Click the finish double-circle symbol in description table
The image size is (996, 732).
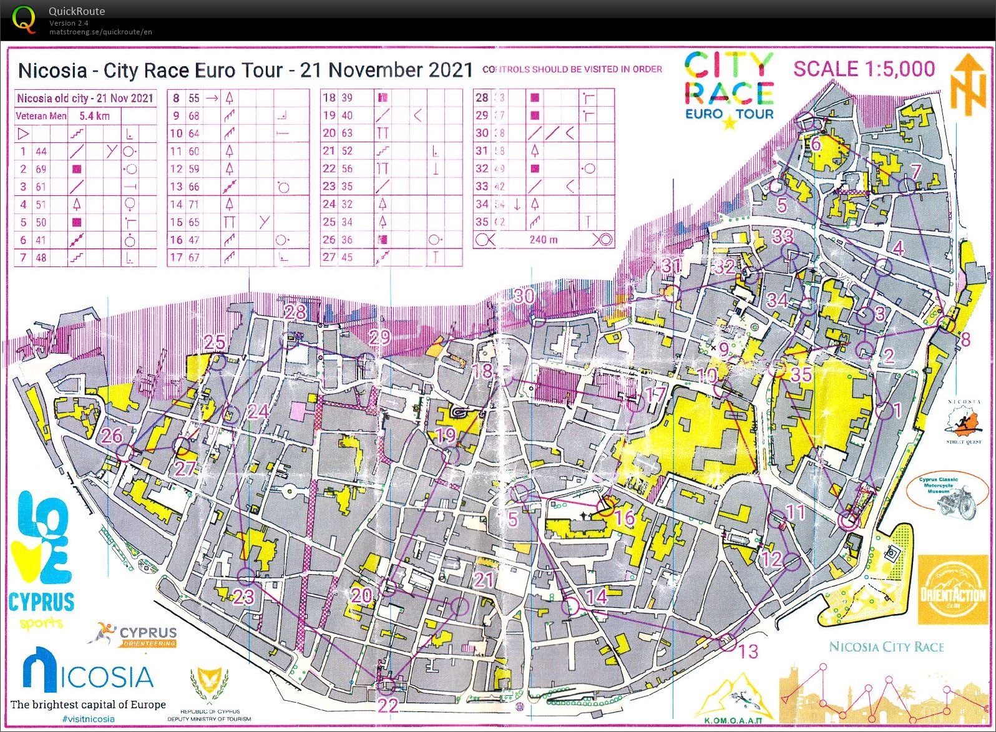602,240
